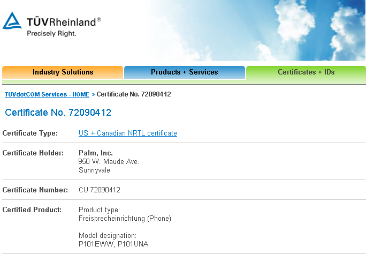Click the 'Product type:' text
This screenshot has width=366, height=254.
tap(99, 210)
